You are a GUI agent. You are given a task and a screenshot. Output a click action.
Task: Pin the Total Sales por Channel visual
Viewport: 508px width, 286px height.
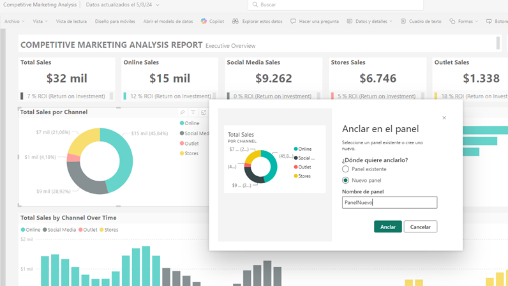tap(183, 112)
